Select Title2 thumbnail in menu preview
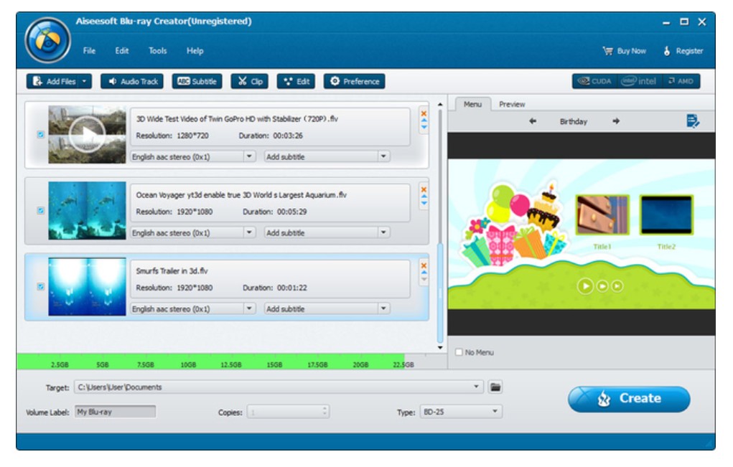This screenshot has width=733, height=467. coord(666,214)
